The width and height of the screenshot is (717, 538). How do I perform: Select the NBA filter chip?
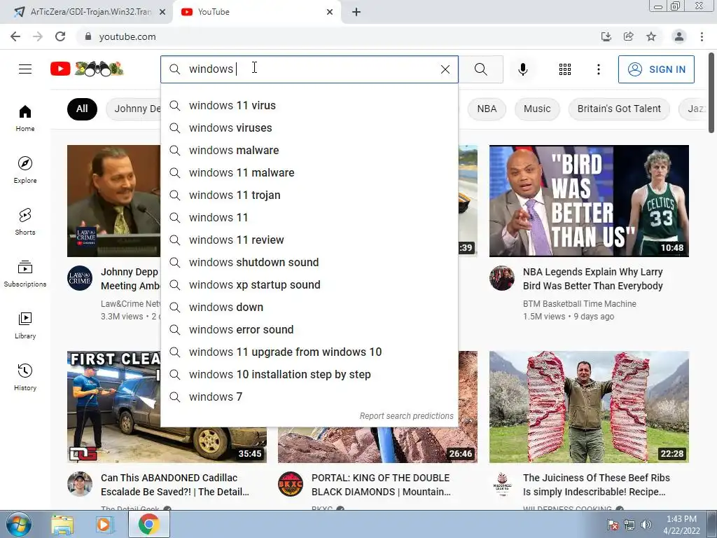pyautogui.click(x=487, y=109)
